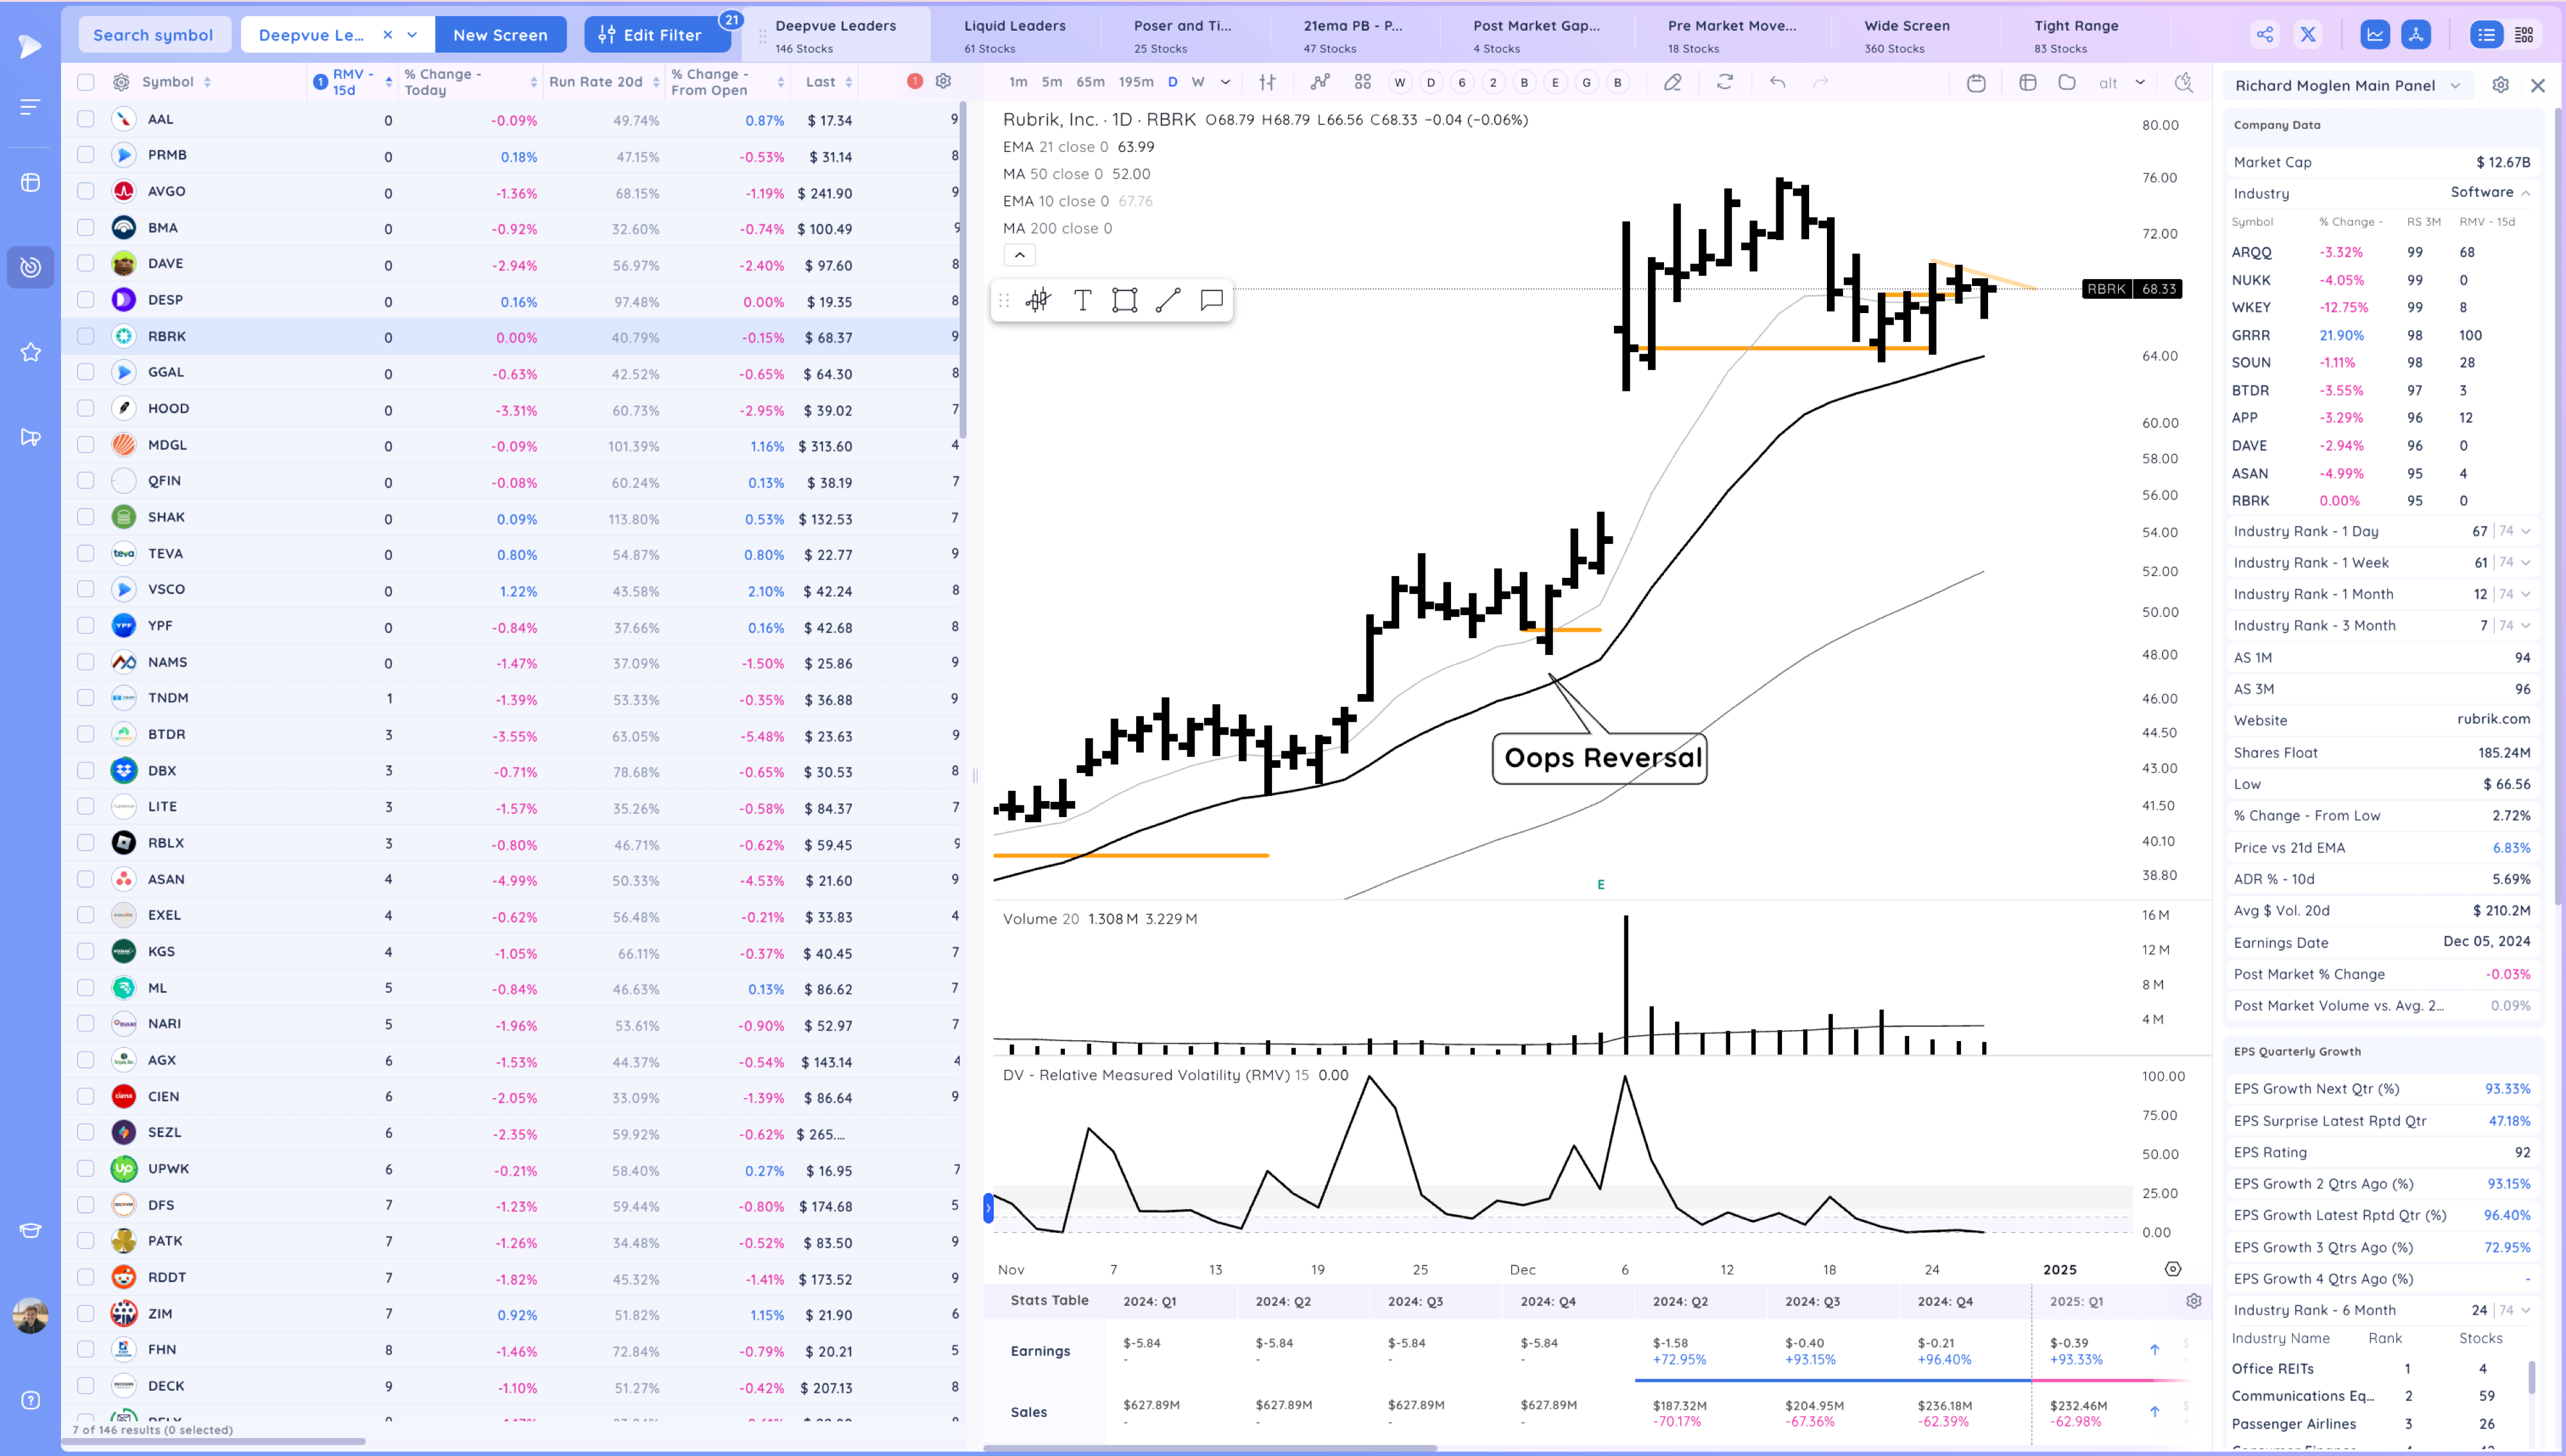Click the undo arrow in chart toolbar
The image size is (2566, 1456).
coord(1777,82)
